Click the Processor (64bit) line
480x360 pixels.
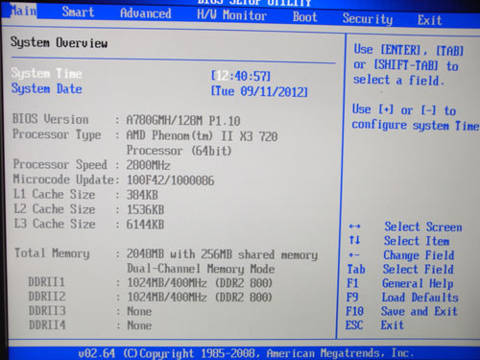(x=179, y=151)
